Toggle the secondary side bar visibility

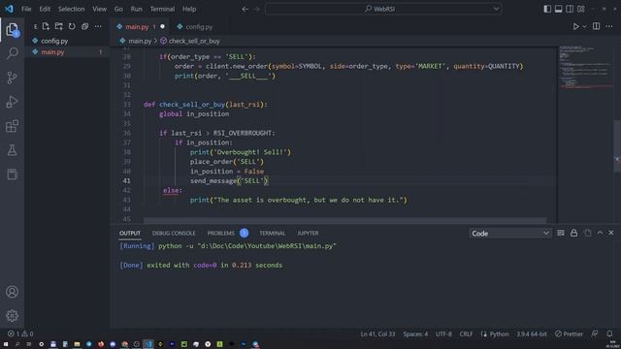click(x=570, y=9)
